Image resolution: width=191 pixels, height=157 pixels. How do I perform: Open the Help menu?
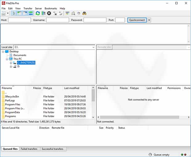[x=62, y=8]
